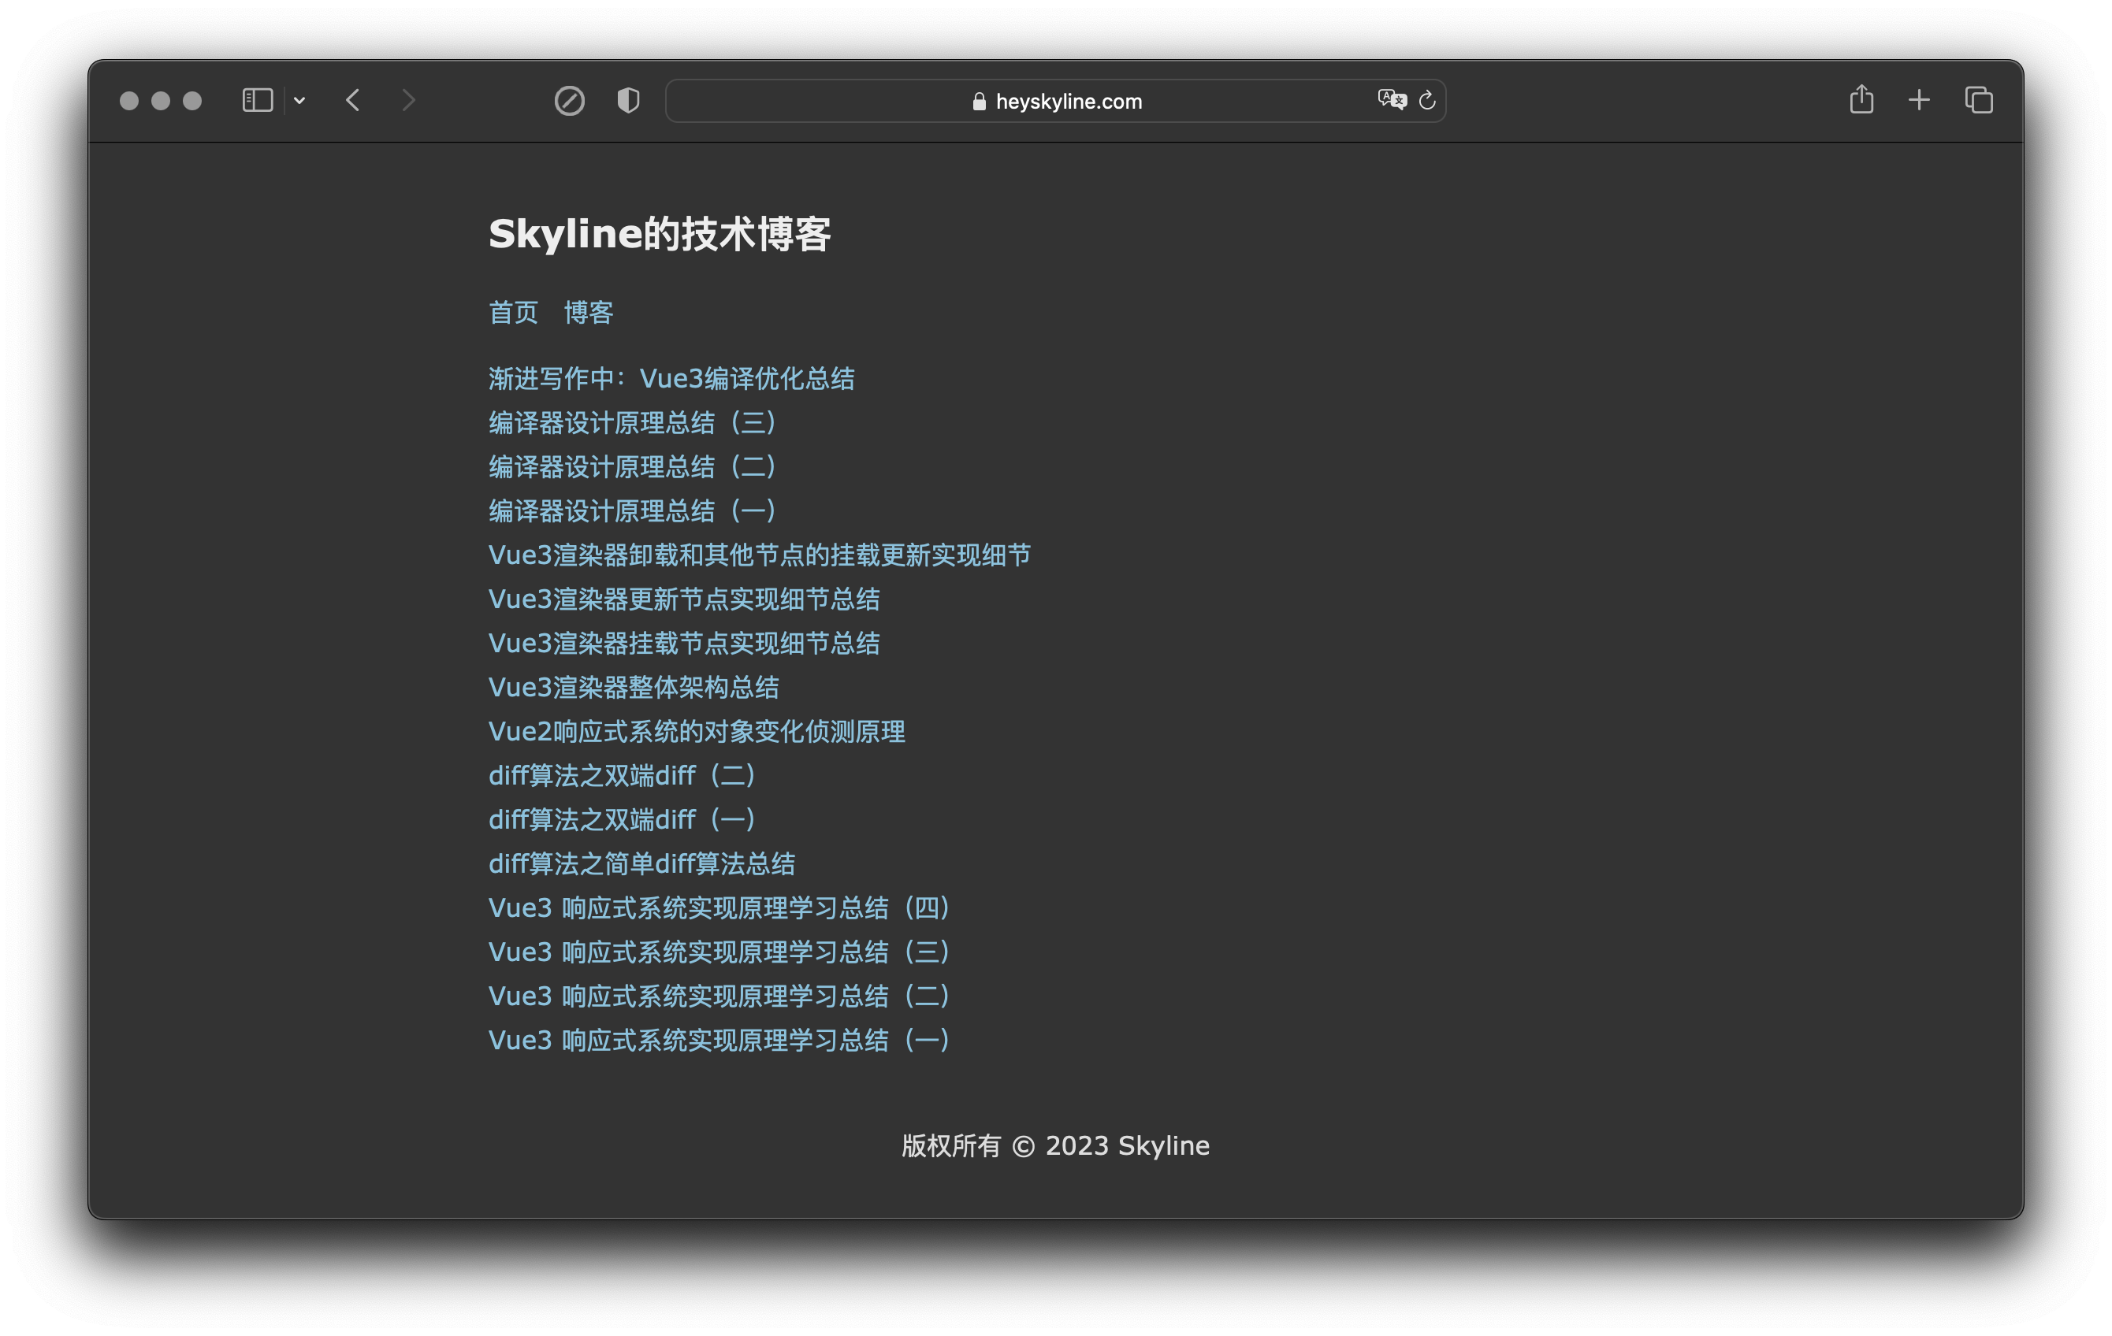
Task: Open 编译器设计原理总结（三）post
Action: (x=634, y=422)
